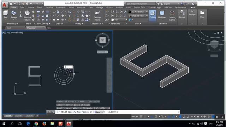Open the Visualize ribbon tab
226x127 pixels.
point(49,7)
